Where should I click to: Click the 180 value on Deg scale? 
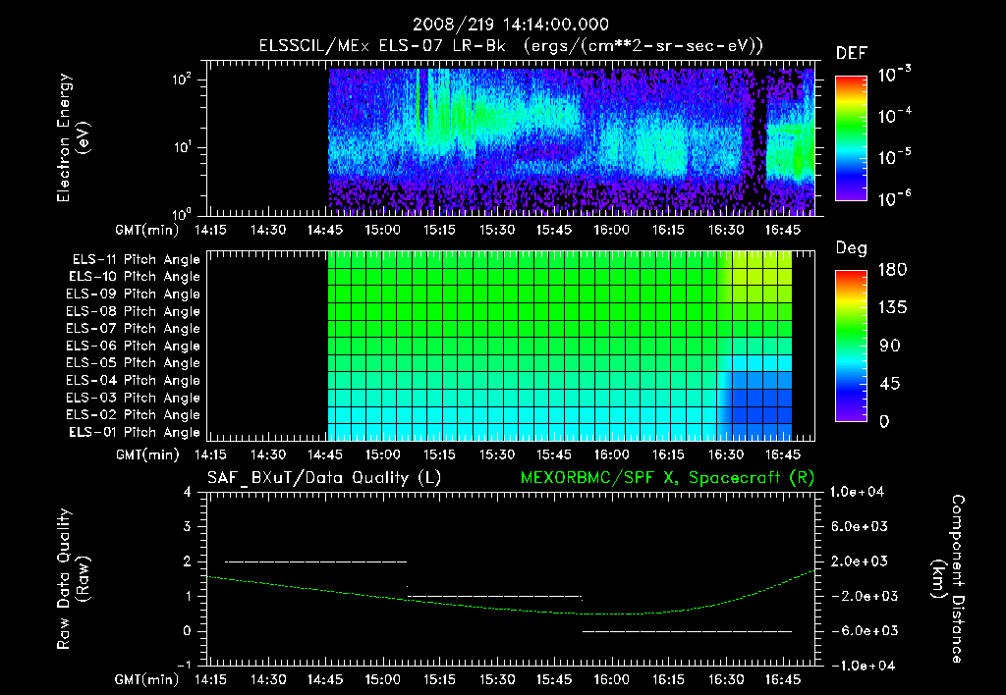click(x=892, y=270)
